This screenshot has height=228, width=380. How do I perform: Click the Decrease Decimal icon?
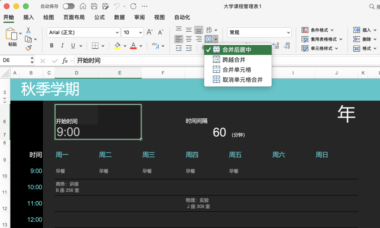click(287, 46)
